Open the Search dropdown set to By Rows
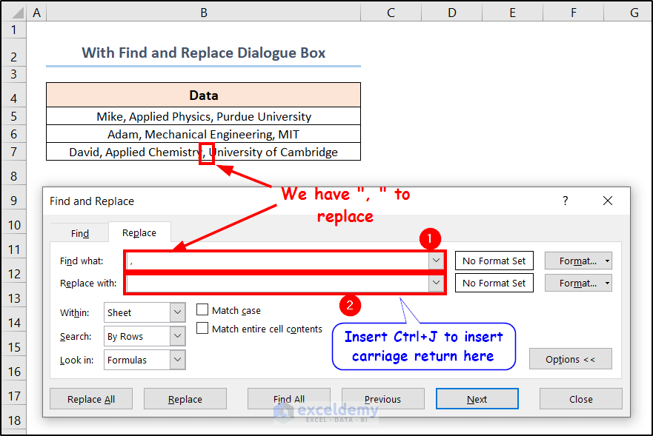 pyautogui.click(x=177, y=336)
